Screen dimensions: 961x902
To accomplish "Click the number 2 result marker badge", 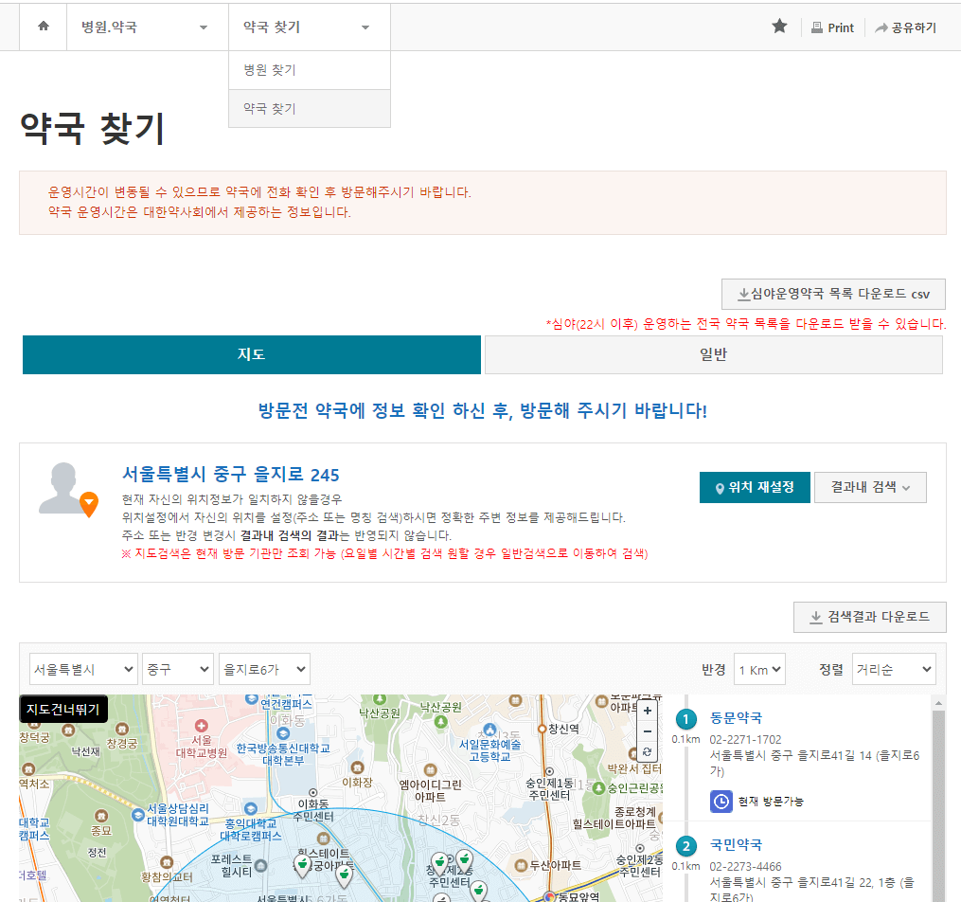I will 685,847.
